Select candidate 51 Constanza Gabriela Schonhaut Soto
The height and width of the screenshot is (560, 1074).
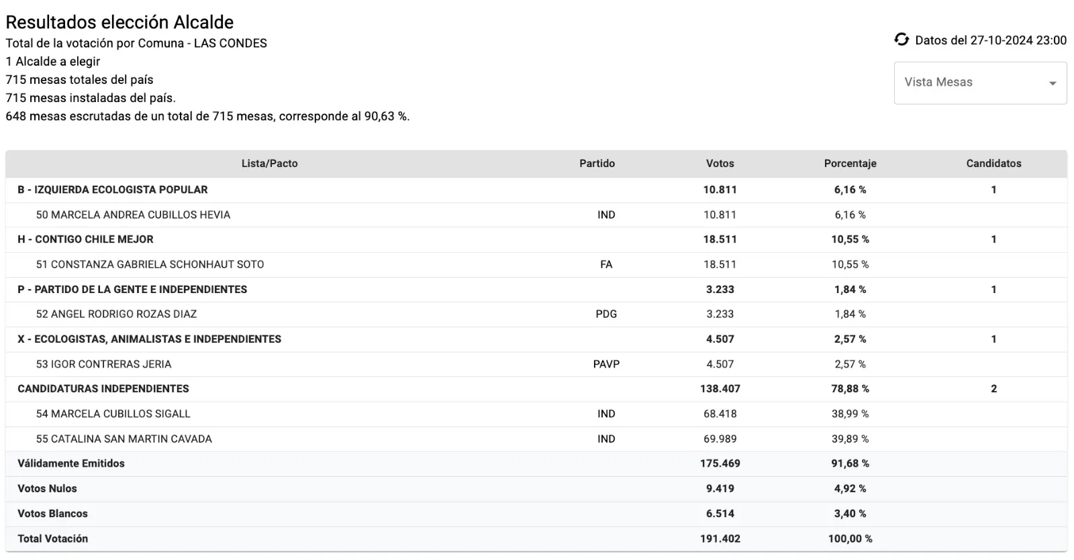pyautogui.click(x=536, y=264)
